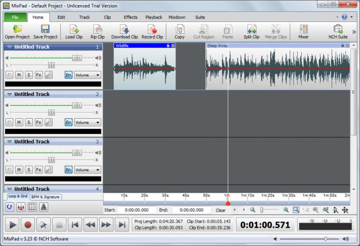Open the Playback tab

point(154,17)
